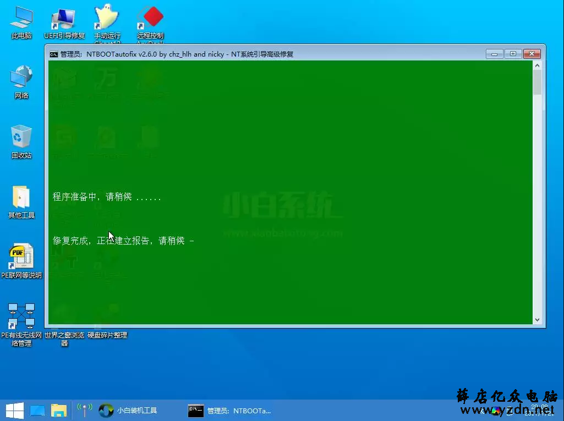Screen dimensions: 564x421
Task: Click the console vertical scrollbar thumb
Action: (537, 82)
